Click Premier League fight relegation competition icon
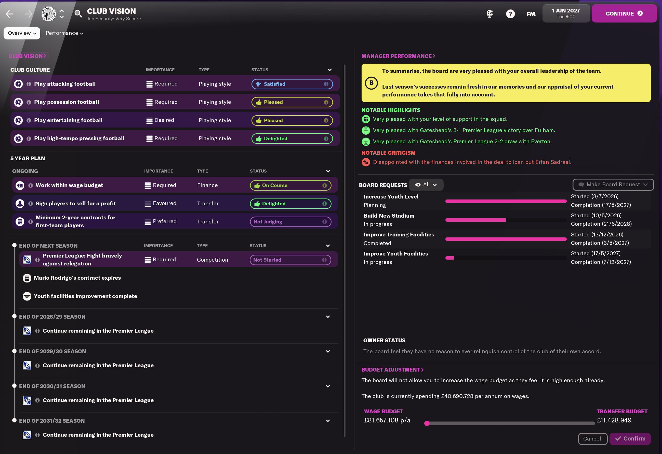Image resolution: width=662 pixels, height=454 pixels. [27, 260]
